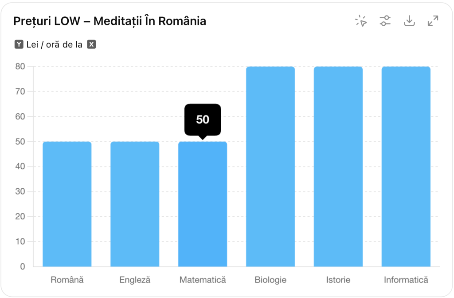Click the highlighted Matematică bar
This screenshot has width=454, height=298.
coord(203,204)
